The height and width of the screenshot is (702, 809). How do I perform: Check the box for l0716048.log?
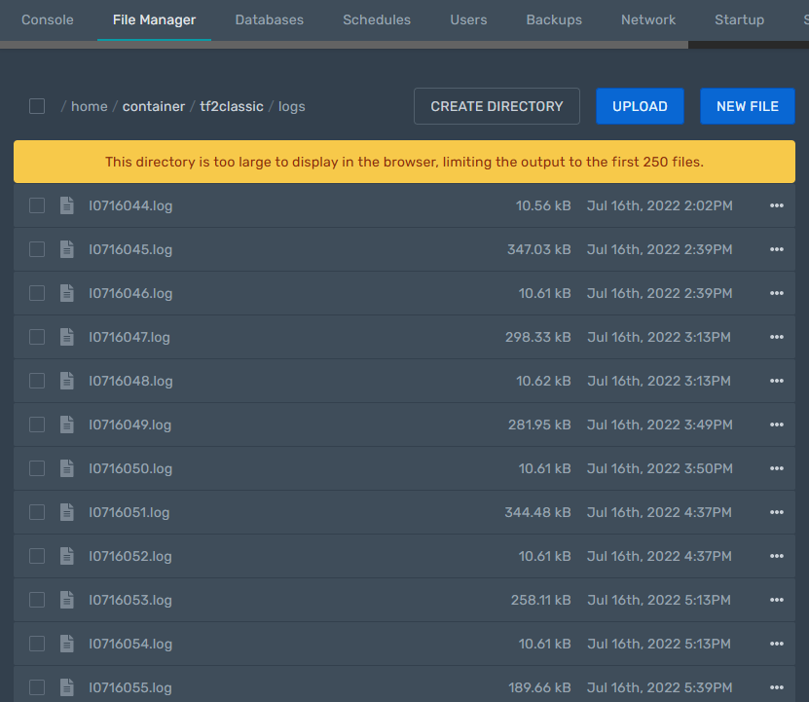37,381
